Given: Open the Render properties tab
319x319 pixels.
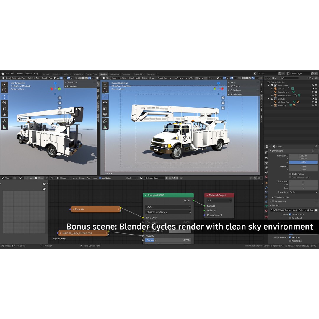Looking at the screenshot, I should click(x=266, y=158).
